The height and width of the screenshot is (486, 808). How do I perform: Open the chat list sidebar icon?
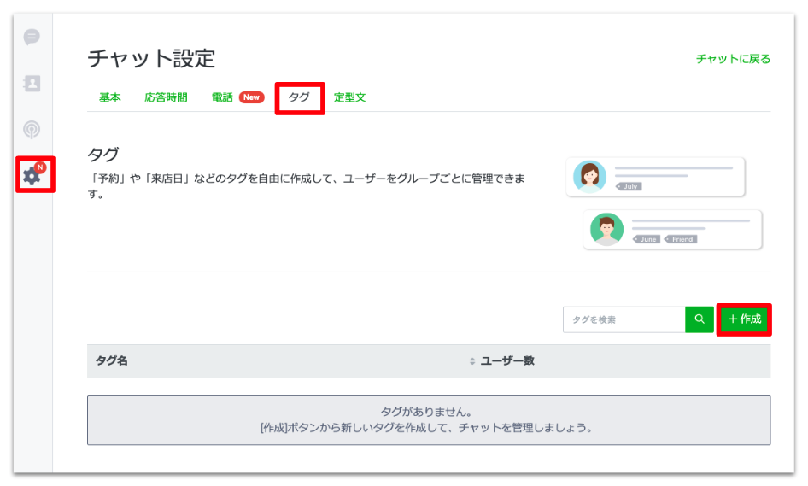(x=32, y=37)
